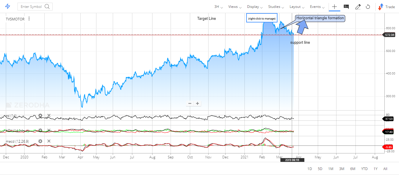399x175 pixels.
Task: Click the macd (12,26,9) panel label
Action: [x=17, y=141]
